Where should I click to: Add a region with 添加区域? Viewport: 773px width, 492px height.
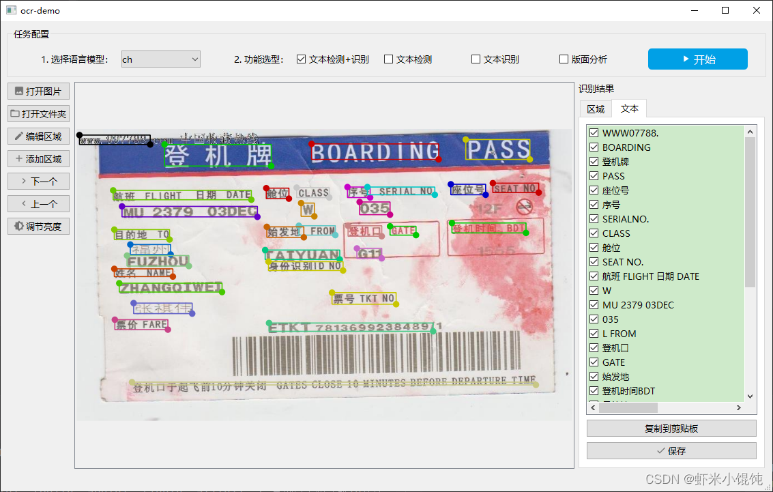(x=38, y=159)
